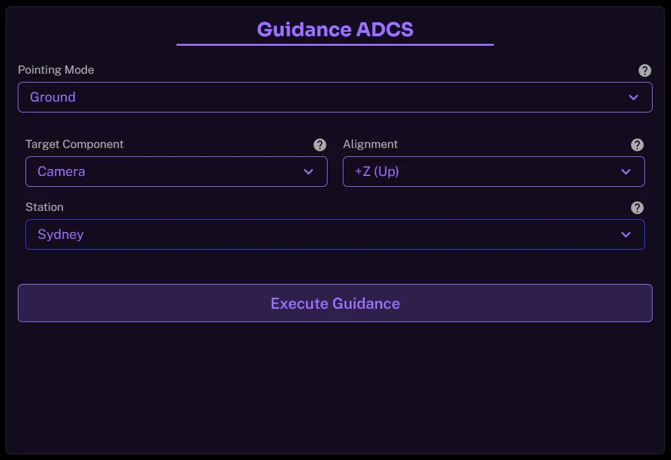Click the help icon for Pointing Mode
The height and width of the screenshot is (460, 671).
pos(644,71)
